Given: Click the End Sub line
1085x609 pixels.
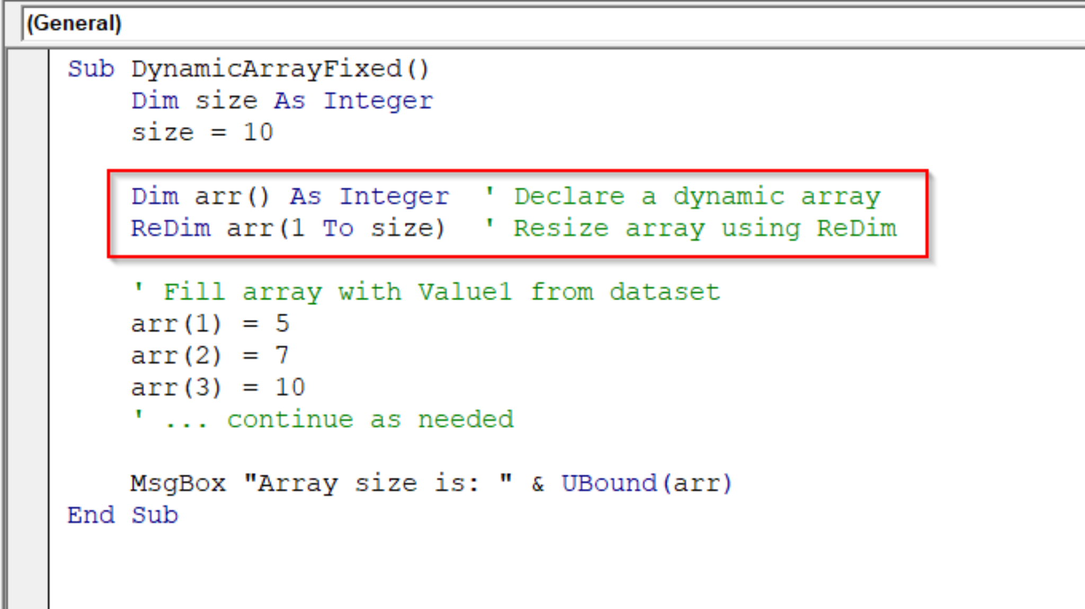Looking at the screenshot, I should pos(122,515).
